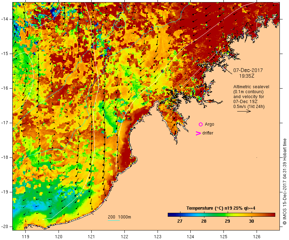The width and height of the screenshot is (289, 240).
Task: Click the latitude axis label '-18'
Action: pyautogui.click(x=5, y=157)
